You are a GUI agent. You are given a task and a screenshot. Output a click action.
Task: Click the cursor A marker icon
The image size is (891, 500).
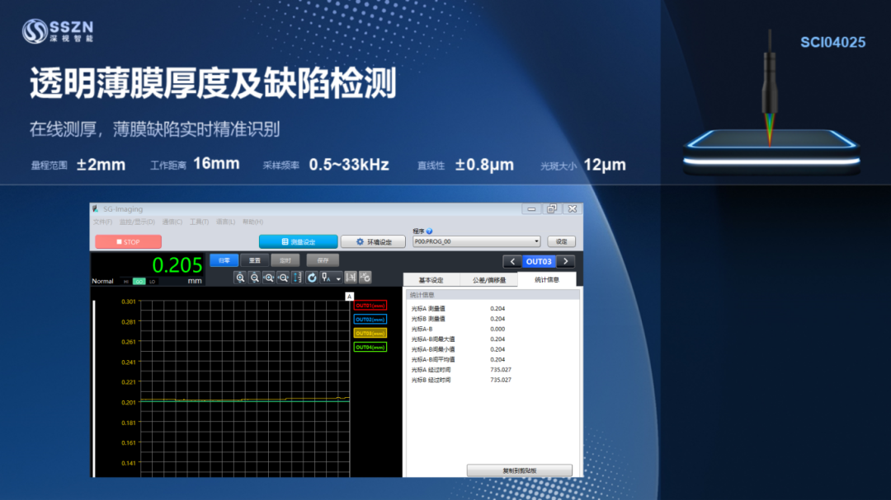(x=326, y=278)
